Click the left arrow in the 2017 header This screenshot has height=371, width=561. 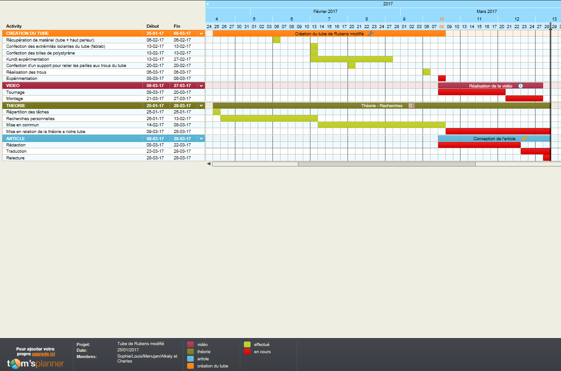(208, 4)
